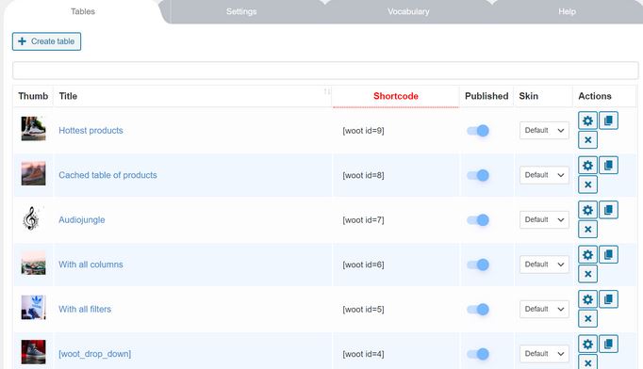This screenshot has width=643, height=369.
Task: Open skin dropdown for With all filters
Action: [544, 309]
